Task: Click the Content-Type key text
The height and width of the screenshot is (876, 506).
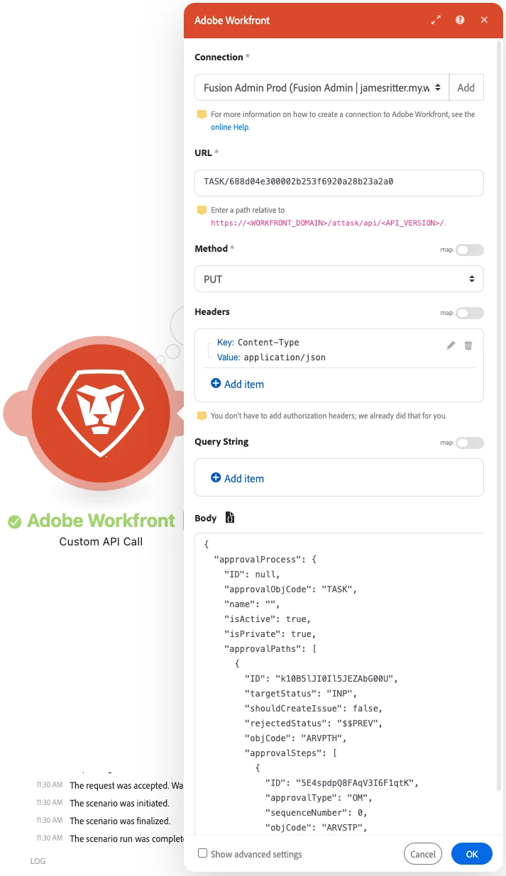Action: [268, 343]
